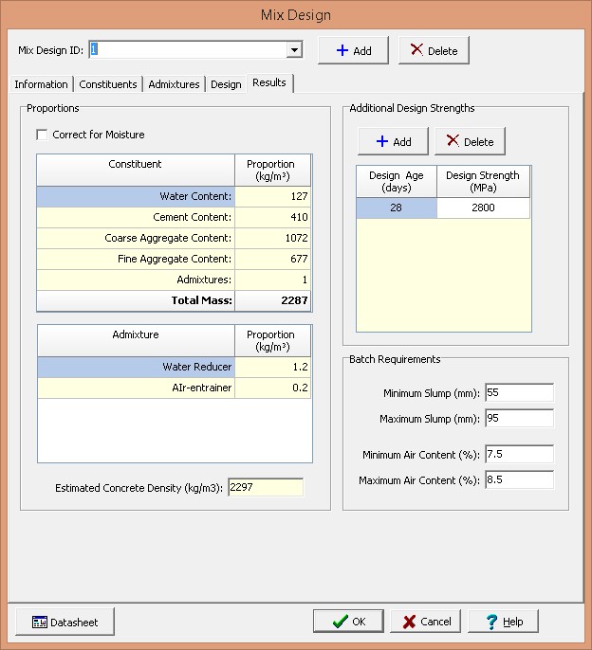This screenshot has height=650, width=592.
Task: Go to the Admixtures tab
Action: click(x=174, y=84)
